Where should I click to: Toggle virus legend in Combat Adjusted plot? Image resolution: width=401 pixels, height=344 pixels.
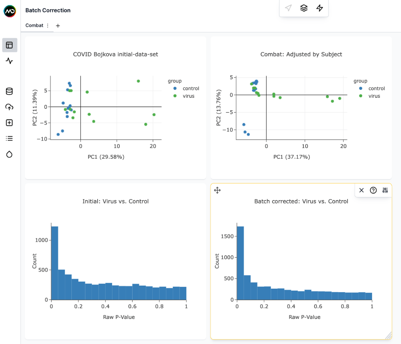click(x=369, y=96)
